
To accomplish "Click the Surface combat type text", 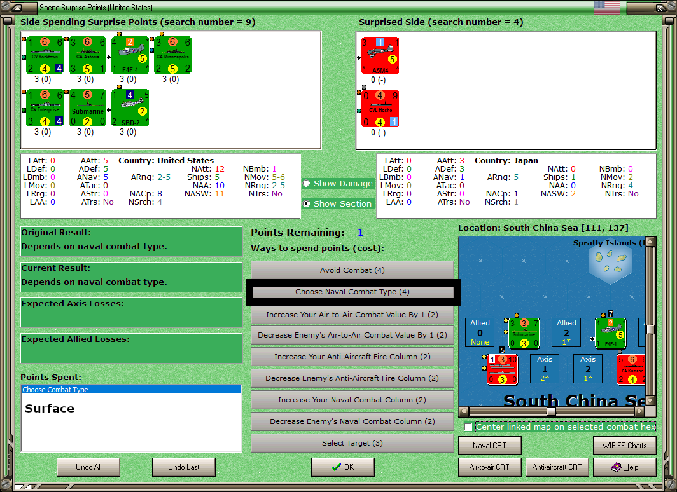I will (50, 408).
